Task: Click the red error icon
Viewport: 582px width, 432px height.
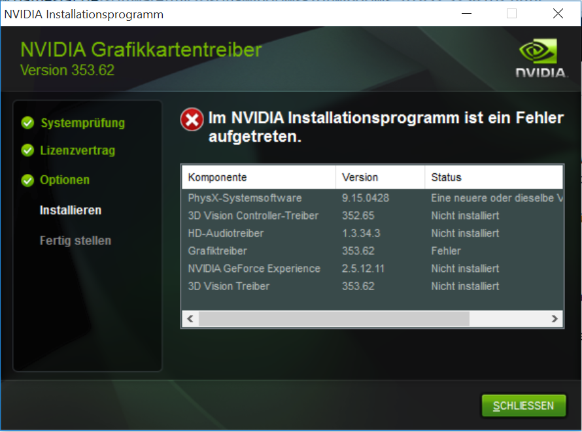Action: coord(192,120)
